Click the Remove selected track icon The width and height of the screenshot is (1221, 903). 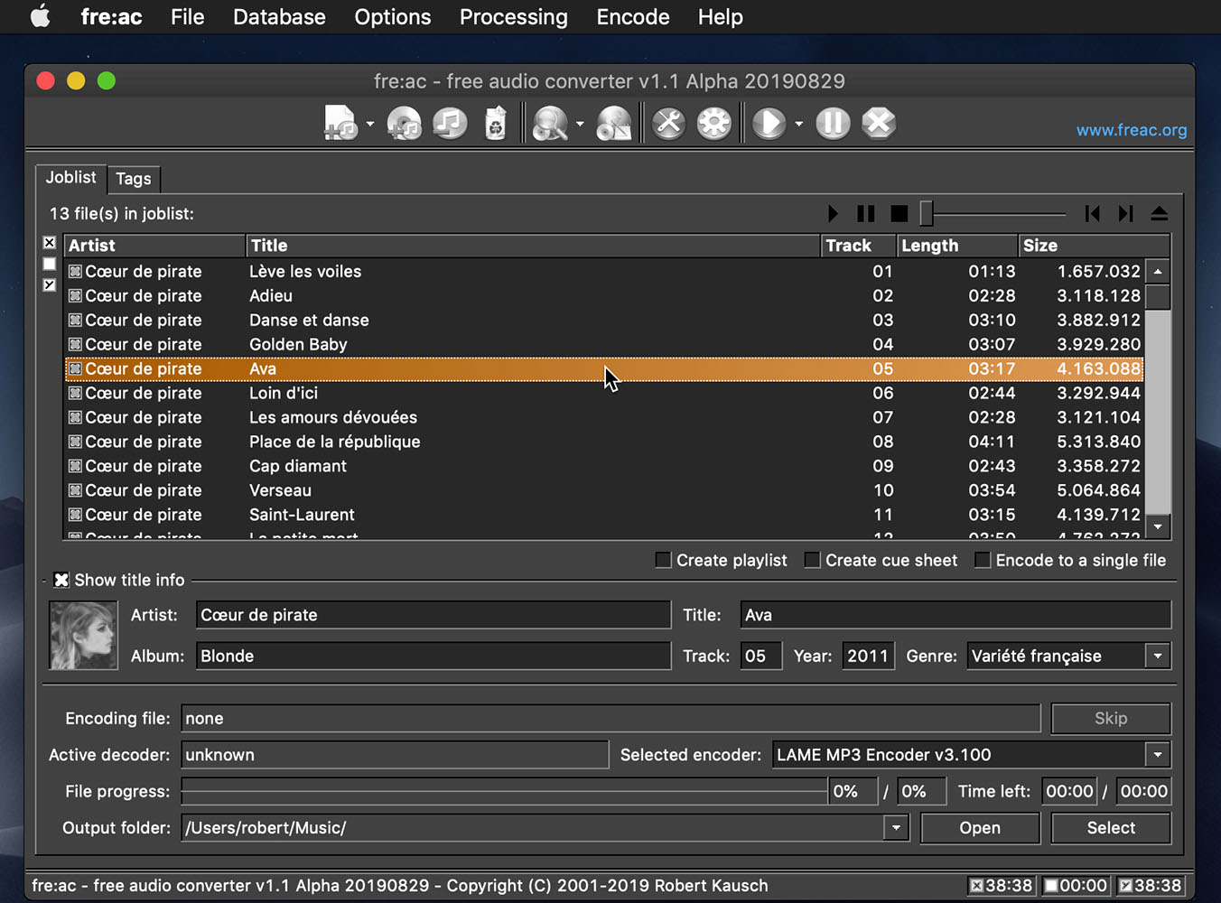click(450, 123)
